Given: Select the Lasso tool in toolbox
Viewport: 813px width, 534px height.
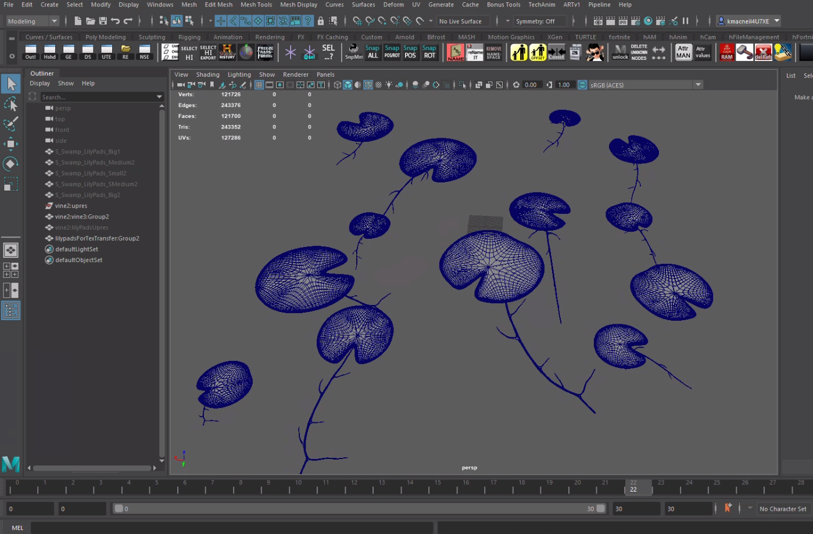Looking at the screenshot, I should point(10,105).
